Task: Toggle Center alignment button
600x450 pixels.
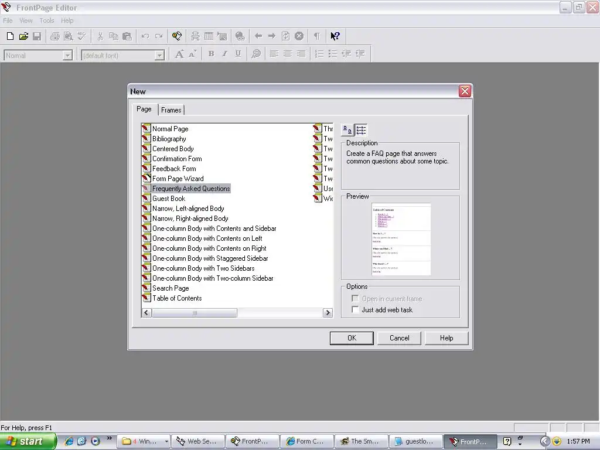Action: pos(288,54)
